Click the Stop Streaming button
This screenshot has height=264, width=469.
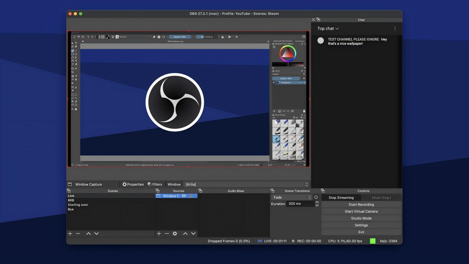point(341,198)
